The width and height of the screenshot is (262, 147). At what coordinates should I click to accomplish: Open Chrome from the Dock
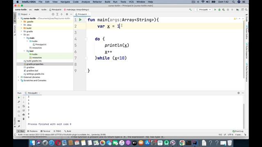182,143
